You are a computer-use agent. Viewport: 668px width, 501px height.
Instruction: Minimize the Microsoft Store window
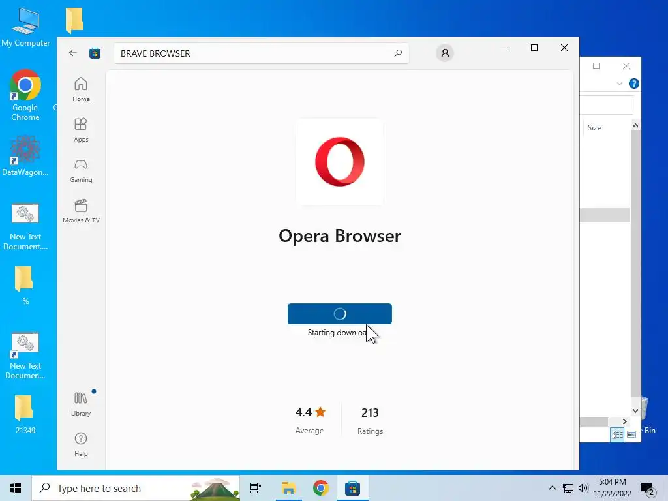coord(504,48)
